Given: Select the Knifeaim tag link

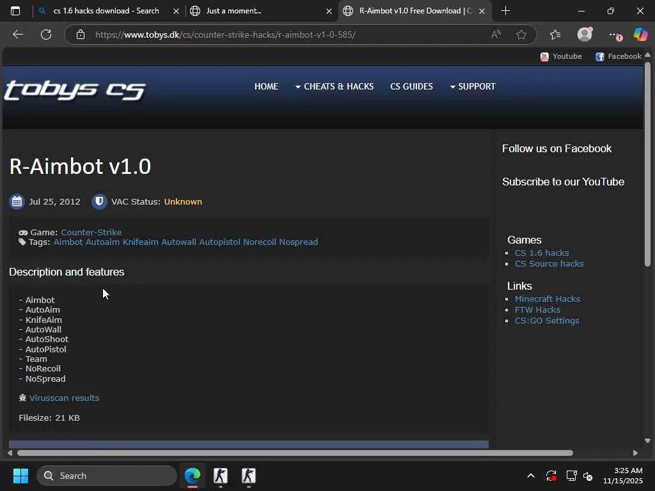Looking at the screenshot, I should [140, 242].
